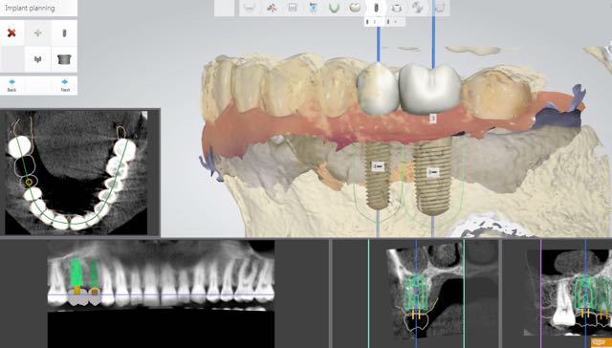
Task: Select the green dental arch step icon
Action: click(334, 8)
